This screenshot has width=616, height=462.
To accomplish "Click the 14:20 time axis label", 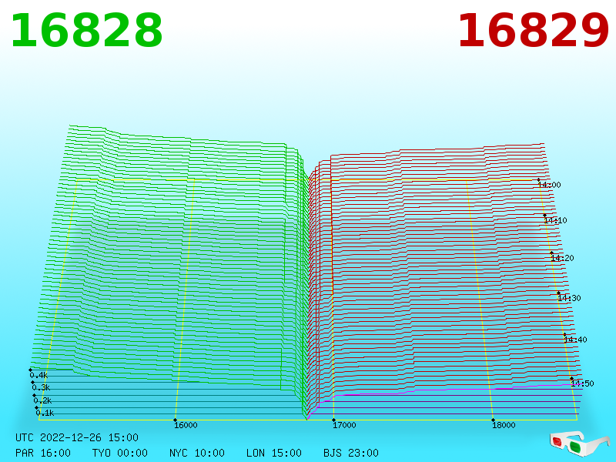I will point(562,258).
